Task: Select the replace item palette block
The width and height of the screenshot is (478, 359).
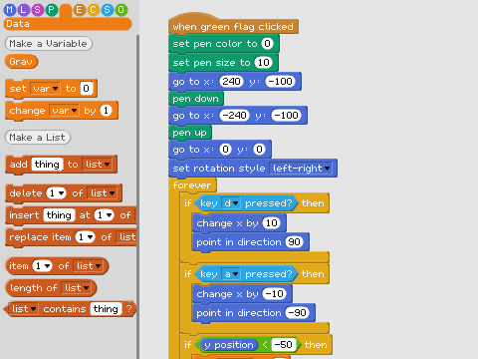Action: (x=71, y=237)
